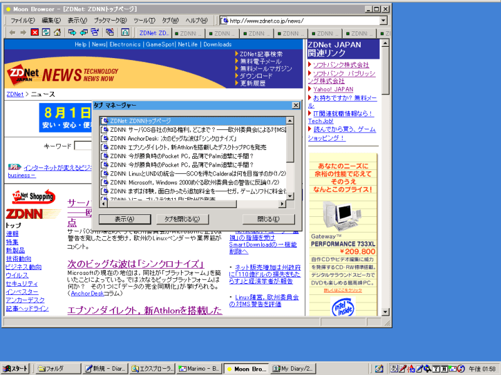The width and height of the screenshot is (501, 375).
Task: Open the タブ(W) menu
Action: (x=170, y=21)
